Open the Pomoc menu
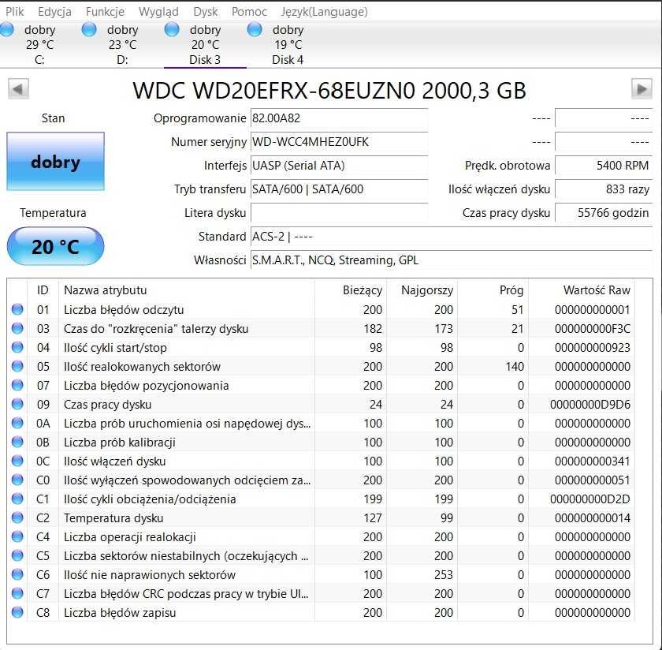 (x=249, y=11)
